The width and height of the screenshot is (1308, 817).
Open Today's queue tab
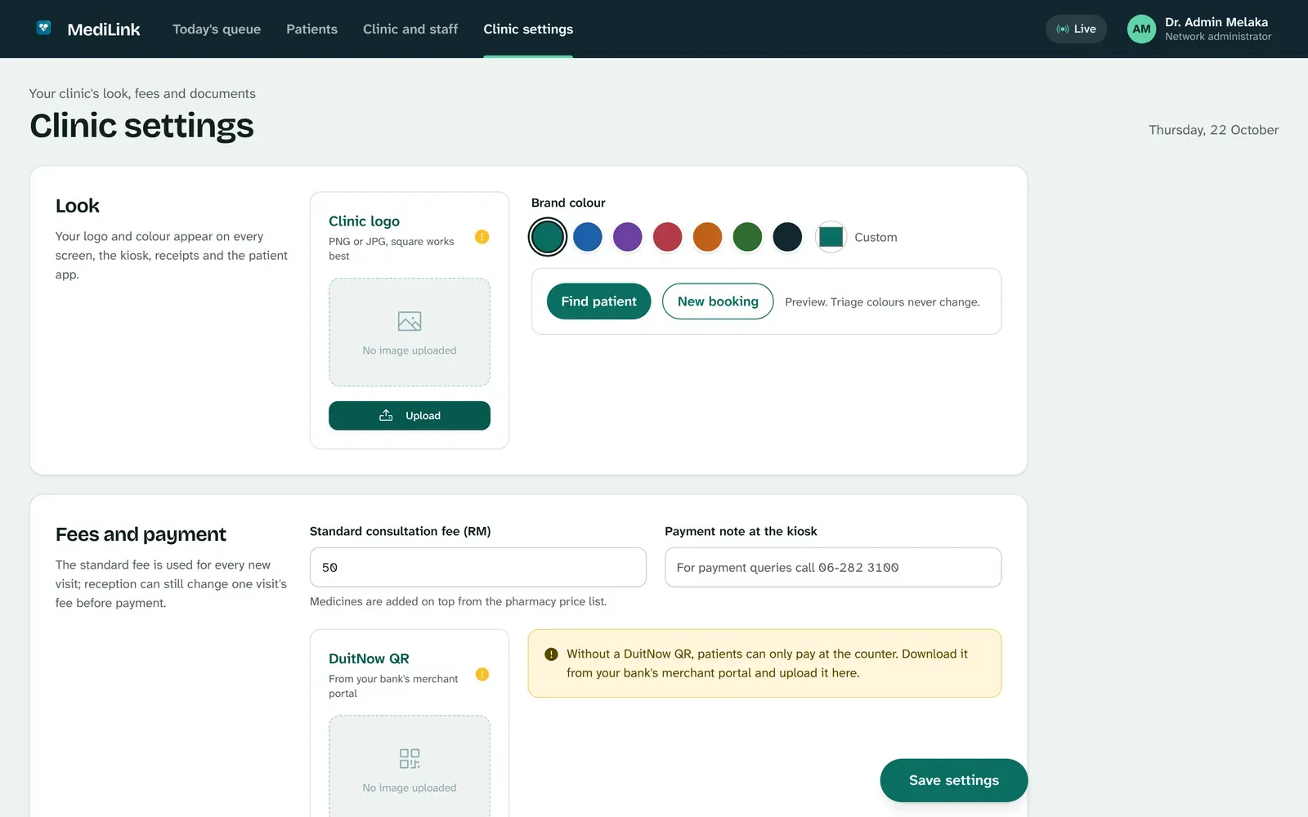coord(217,29)
